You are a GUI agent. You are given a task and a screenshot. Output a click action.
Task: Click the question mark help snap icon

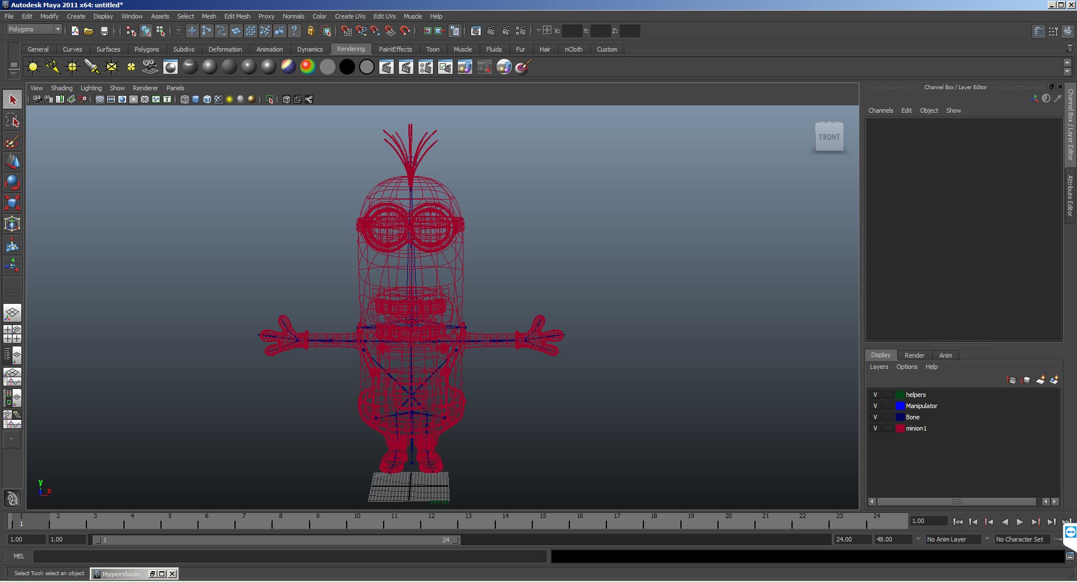pyautogui.click(x=294, y=31)
